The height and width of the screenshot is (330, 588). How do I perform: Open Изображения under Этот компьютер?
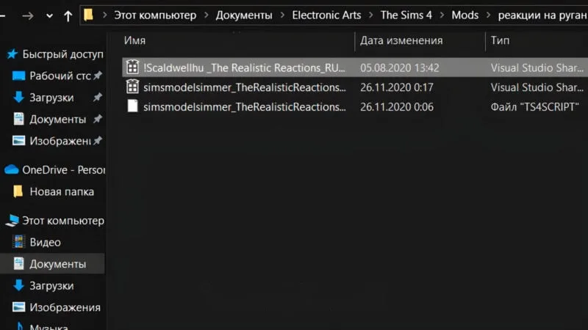(x=65, y=307)
